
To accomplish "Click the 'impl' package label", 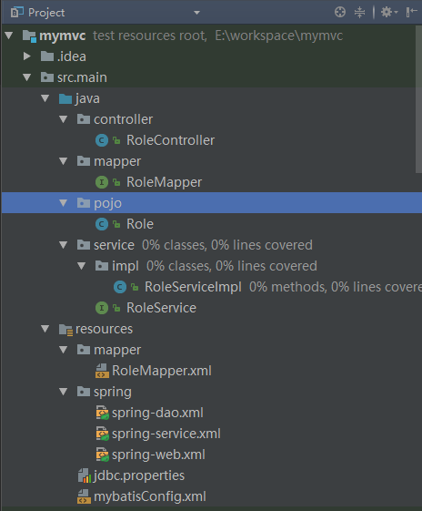I will point(126,266).
